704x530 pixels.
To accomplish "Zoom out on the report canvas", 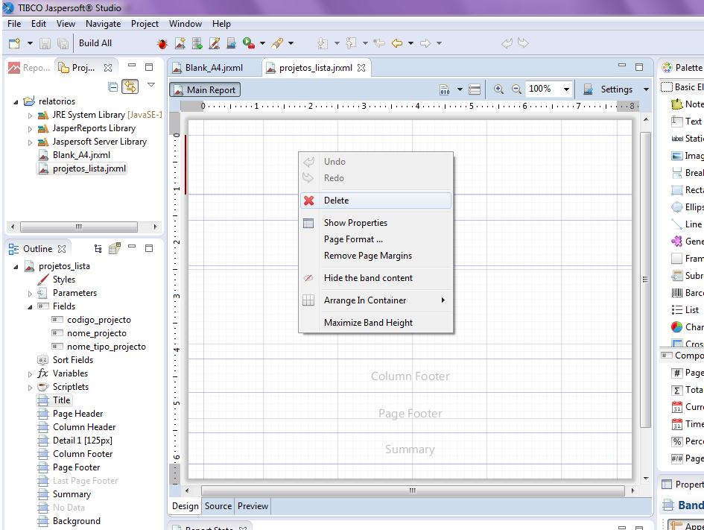I will 517,89.
